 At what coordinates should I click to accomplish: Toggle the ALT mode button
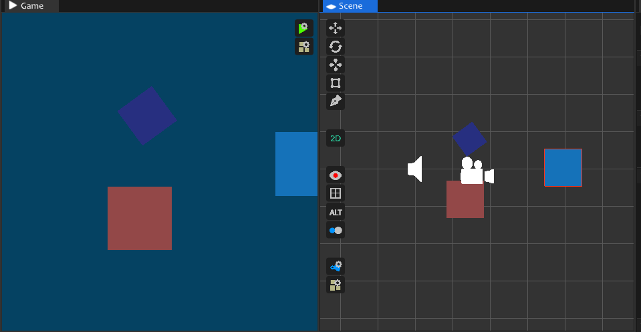tap(336, 212)
